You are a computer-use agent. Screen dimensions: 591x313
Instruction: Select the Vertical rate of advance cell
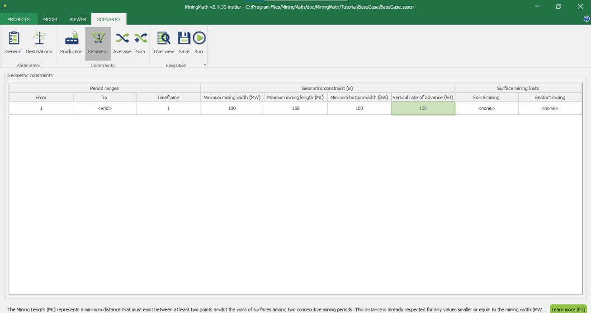(x=423, y=108)
